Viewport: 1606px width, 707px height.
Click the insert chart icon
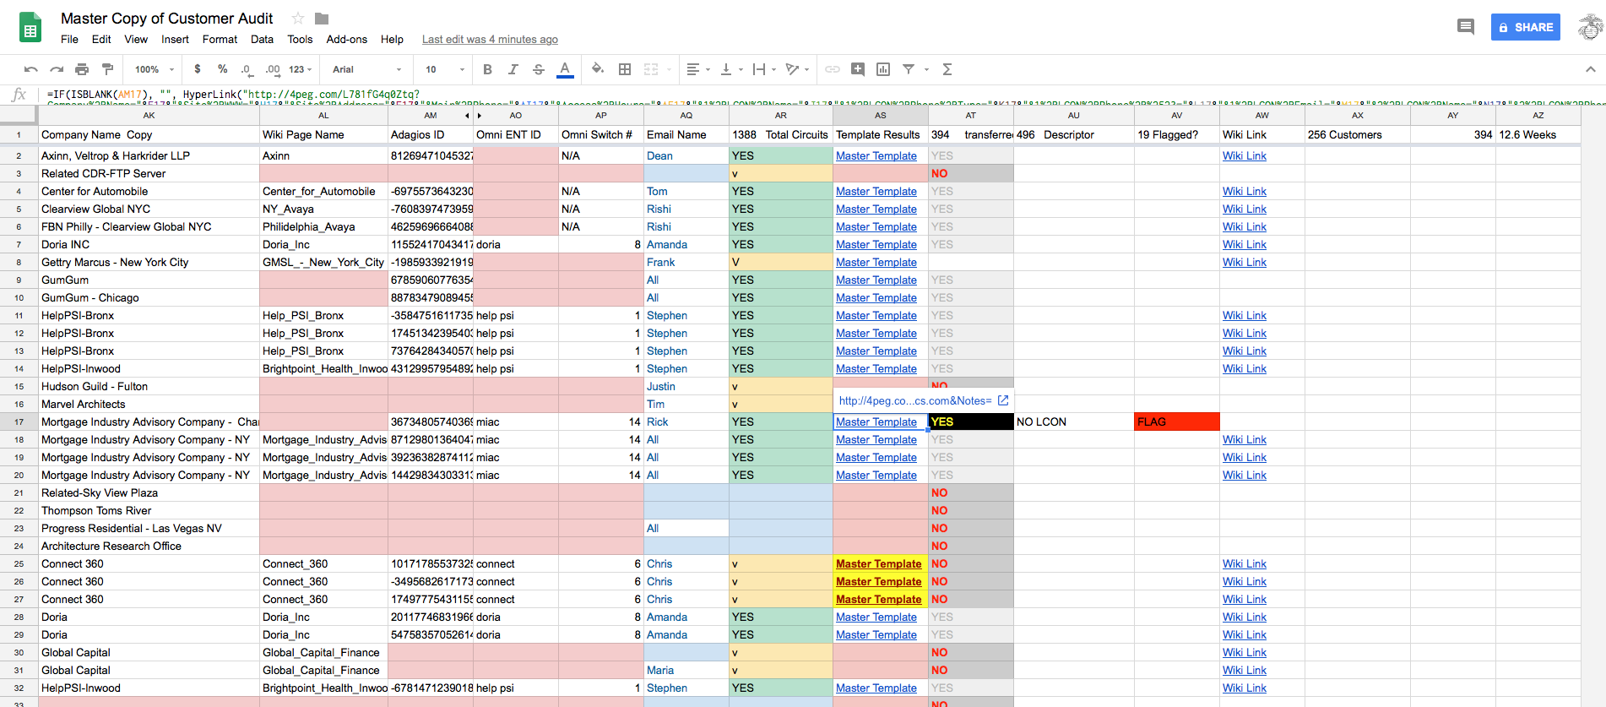pos(883,69)
